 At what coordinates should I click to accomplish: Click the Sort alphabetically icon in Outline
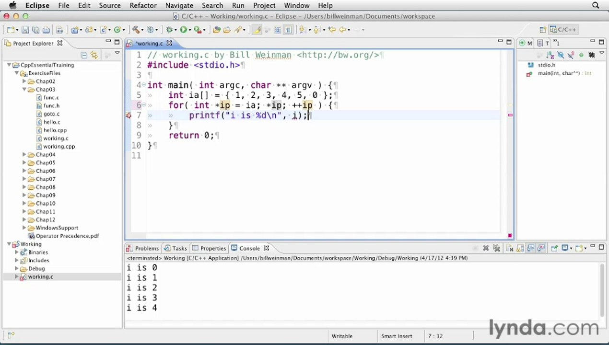coord(551,55)
